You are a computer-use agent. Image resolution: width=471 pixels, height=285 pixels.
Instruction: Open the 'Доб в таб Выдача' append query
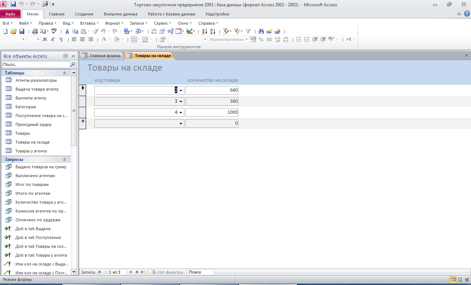click(x=33, y=229)
